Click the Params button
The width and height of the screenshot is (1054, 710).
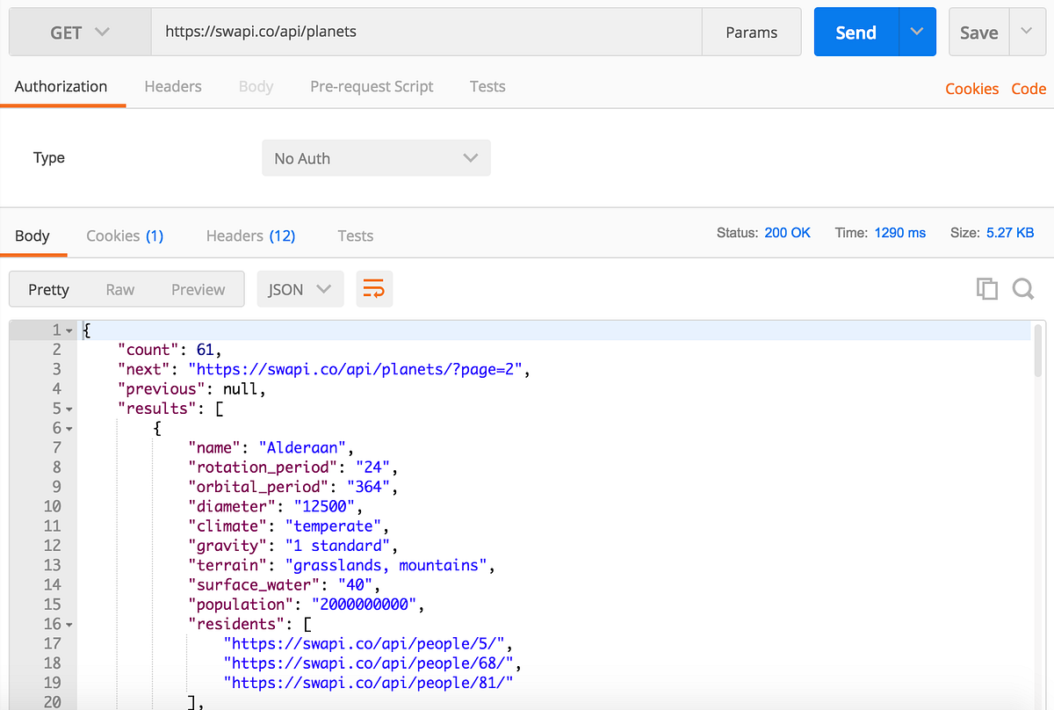(751, 31)
